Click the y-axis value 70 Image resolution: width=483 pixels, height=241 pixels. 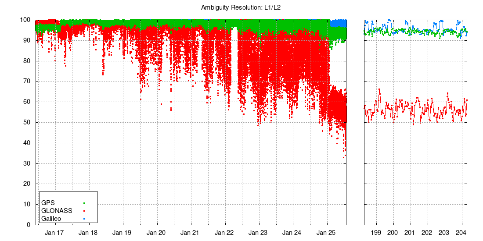click(27, 82)
